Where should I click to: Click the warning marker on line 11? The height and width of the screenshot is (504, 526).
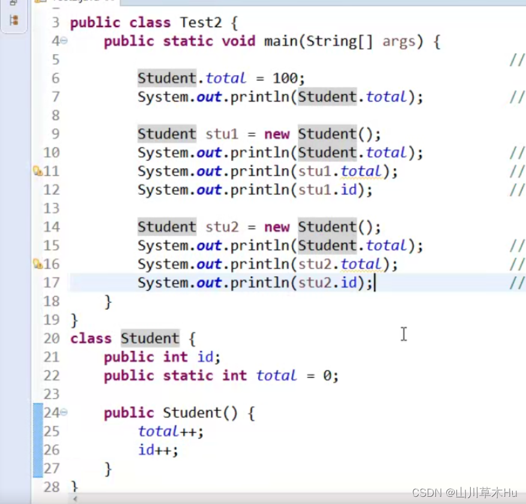pyautogui.click(x=38, y=171)
